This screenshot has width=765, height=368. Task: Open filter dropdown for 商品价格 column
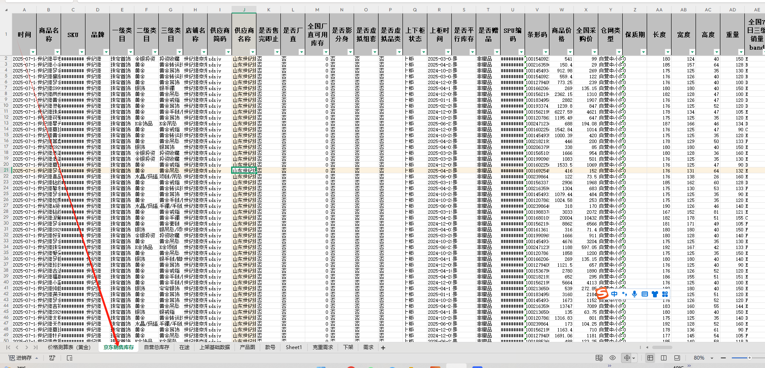point(570,52)
